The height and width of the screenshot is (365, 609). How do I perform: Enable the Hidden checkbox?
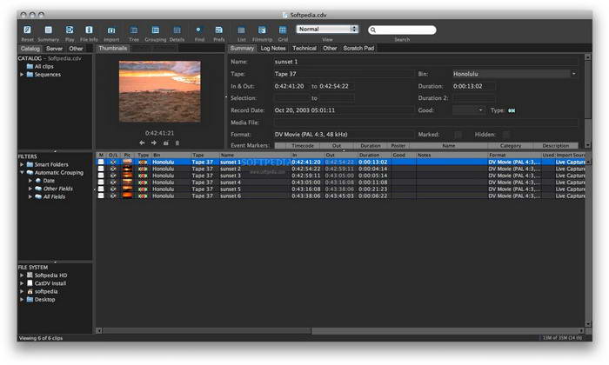505,135
